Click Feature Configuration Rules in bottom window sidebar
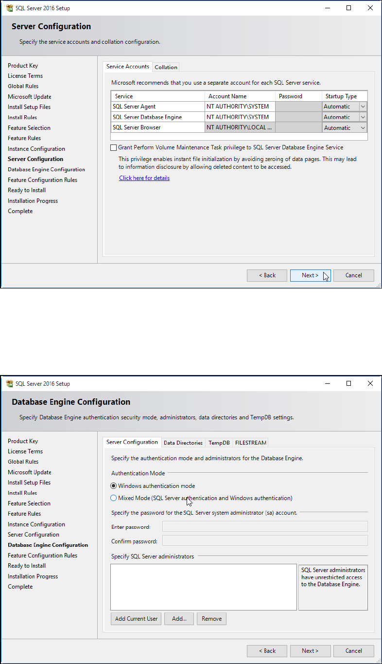This screenshot has width=382, height=664. (x=43, y=556)
